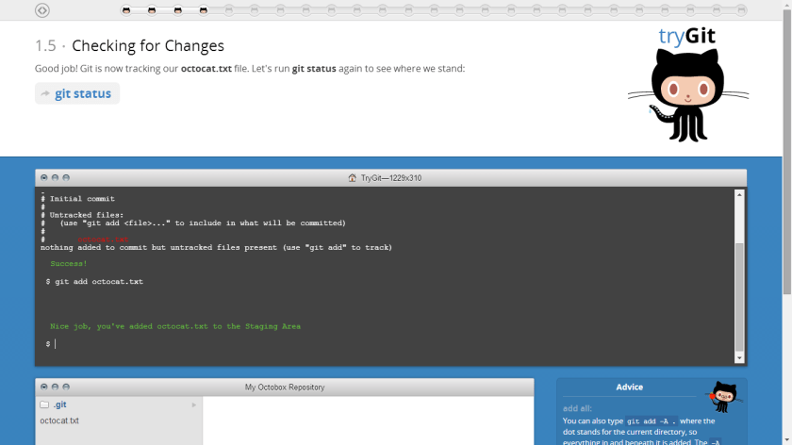Click the page scrollbar up arrow
The image size is (792, 445).
coord(787,4)
